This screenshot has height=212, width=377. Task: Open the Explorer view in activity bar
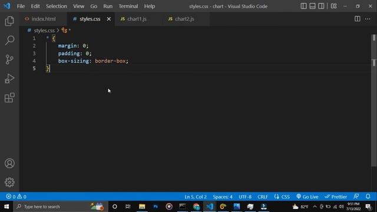[9, 21]
